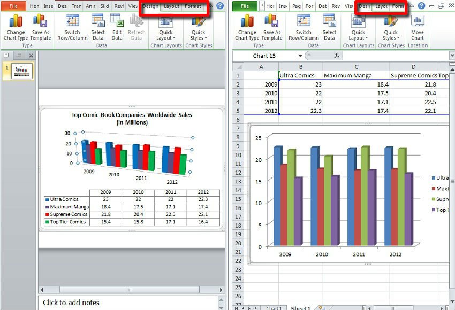Switch to Sheet1 worksheet tab
This screenshot has width=455, height=310.
[300, 307]
